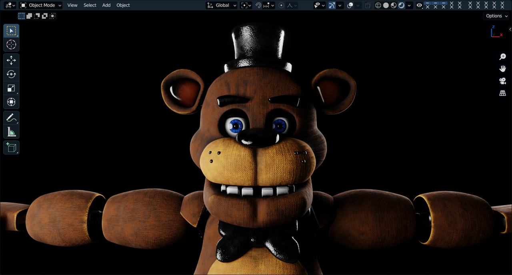The image size is (512, 275).
Task: Toggle snapping magnet in header
Action: 258,5
